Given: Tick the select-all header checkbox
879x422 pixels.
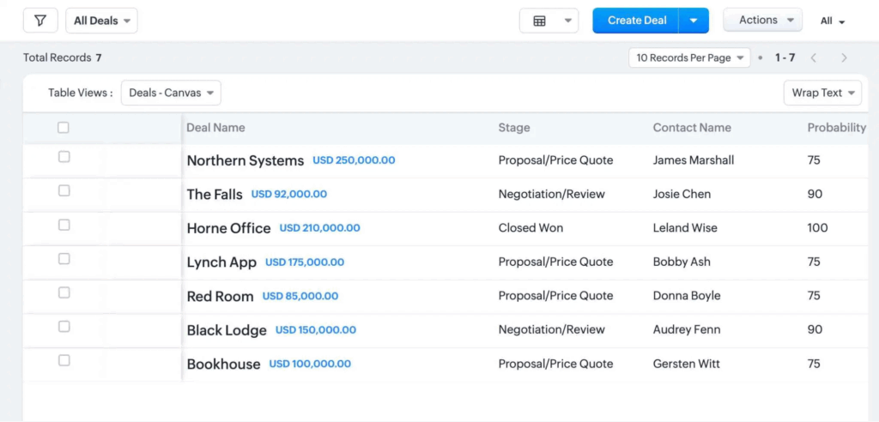Looking at the screenshot, I should (x=64, y=128).
